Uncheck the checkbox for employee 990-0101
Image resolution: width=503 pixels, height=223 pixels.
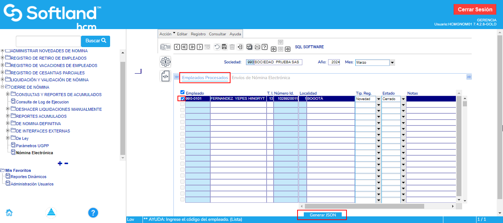(183, 99)
